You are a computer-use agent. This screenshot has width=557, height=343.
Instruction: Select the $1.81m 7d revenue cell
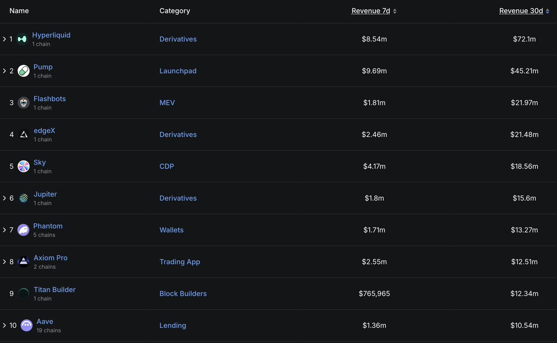tap(374, 103)
